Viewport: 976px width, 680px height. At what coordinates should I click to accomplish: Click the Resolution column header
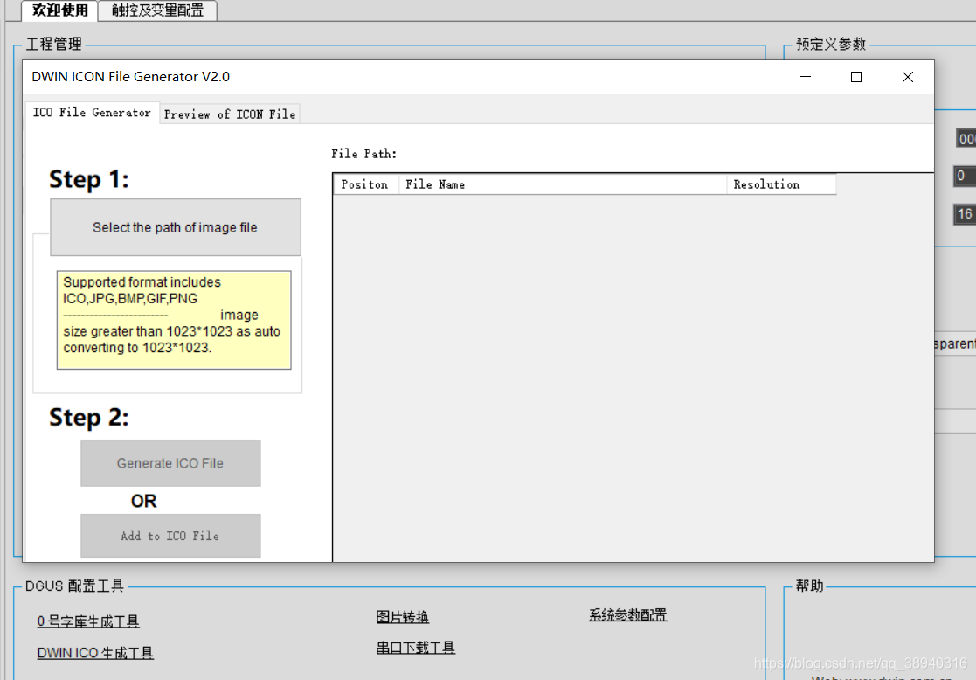tap(781, 184)
